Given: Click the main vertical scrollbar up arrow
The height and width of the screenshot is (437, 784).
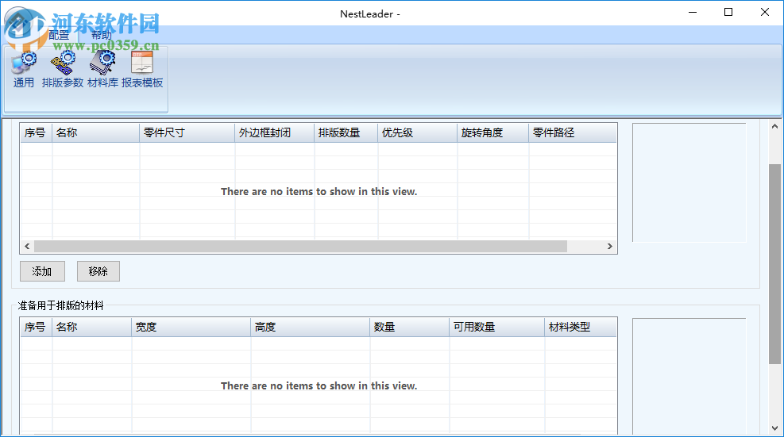Looking at the screenshot, I should tap(774, 127).
